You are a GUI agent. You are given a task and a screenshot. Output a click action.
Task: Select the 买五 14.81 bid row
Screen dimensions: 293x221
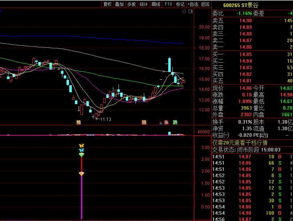(252, 81)
